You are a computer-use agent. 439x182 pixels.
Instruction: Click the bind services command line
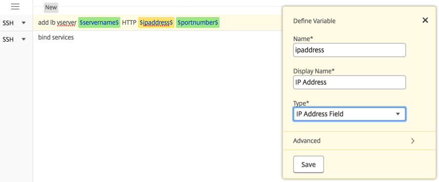coord(56,37)
